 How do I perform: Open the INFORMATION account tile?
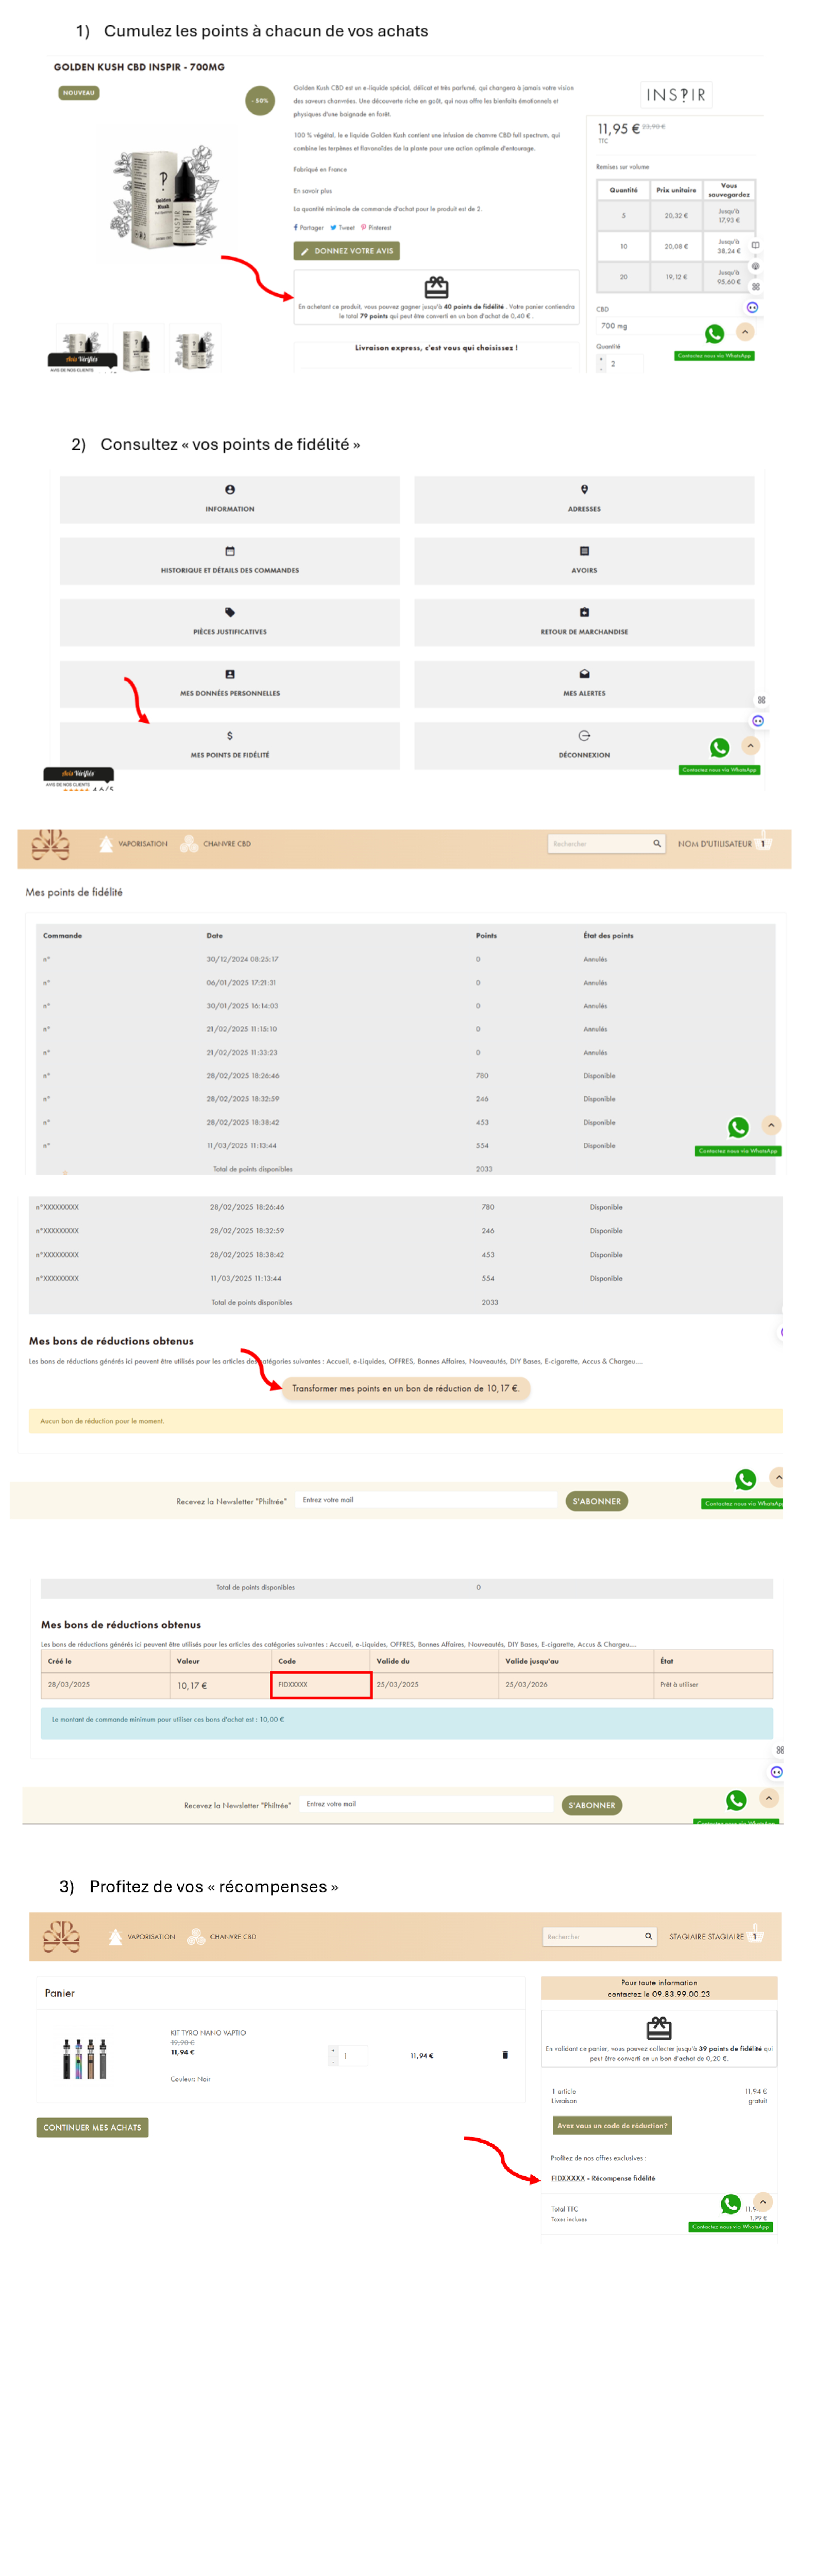point(229,499)
